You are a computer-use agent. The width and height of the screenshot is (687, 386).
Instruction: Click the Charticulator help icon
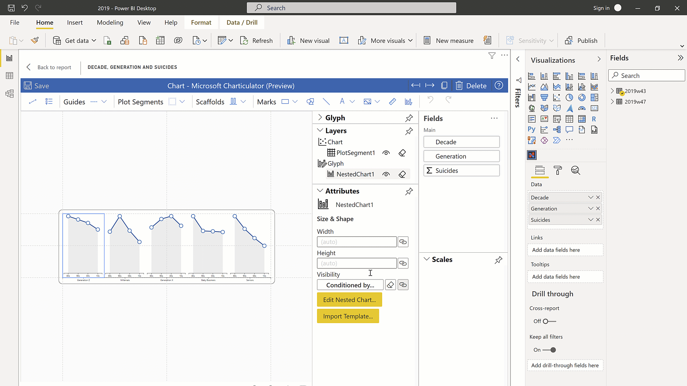[x=499, y=86]
